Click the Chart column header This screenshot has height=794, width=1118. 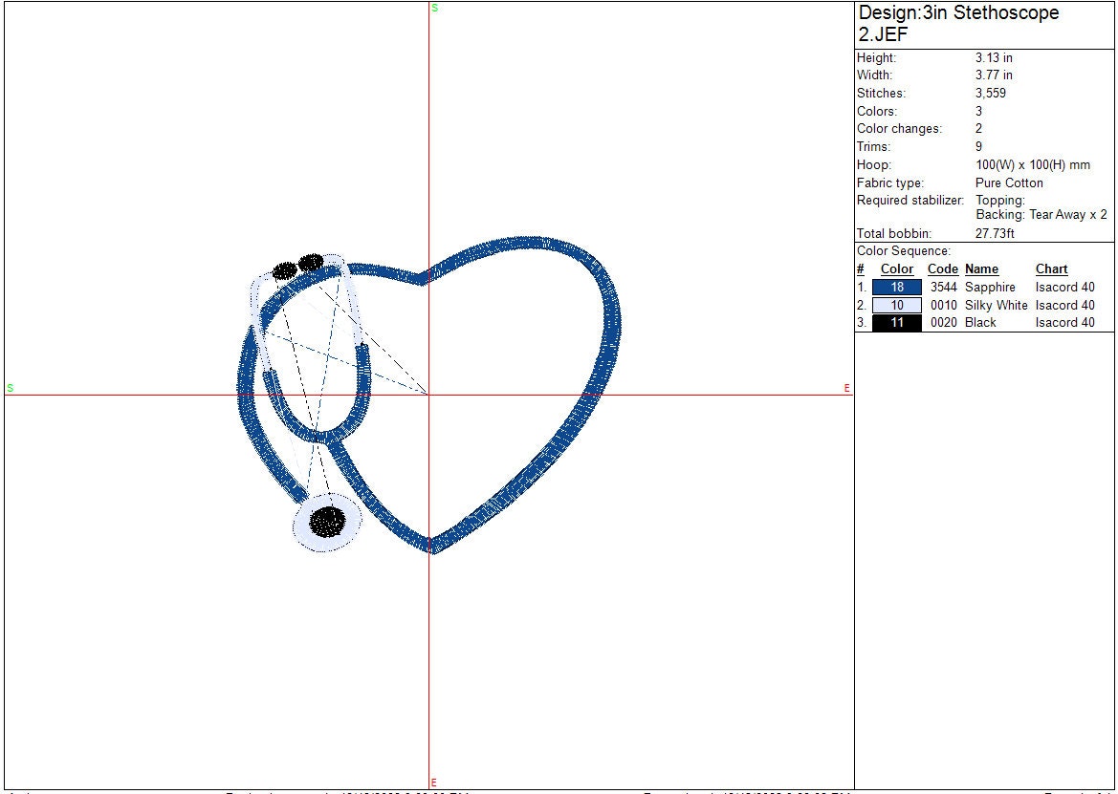pos(1051,269)
